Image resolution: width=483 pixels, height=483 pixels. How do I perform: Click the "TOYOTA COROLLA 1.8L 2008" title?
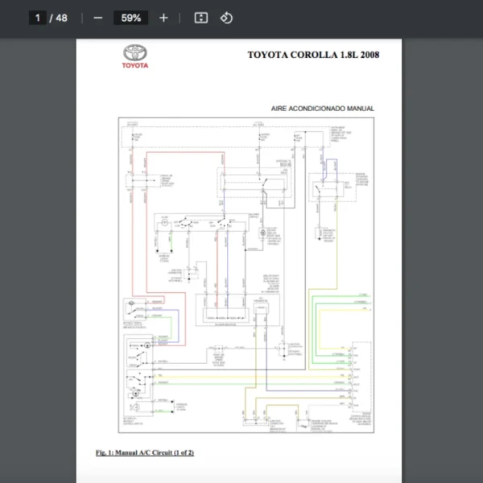312,55
